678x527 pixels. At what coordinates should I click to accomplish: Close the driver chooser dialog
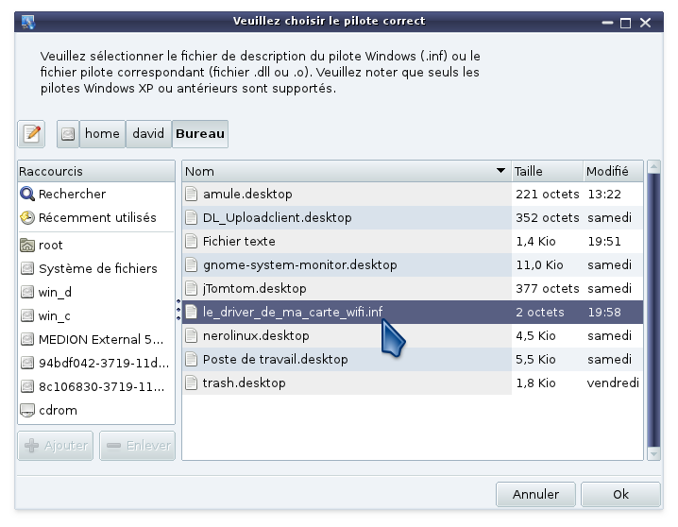646,23
